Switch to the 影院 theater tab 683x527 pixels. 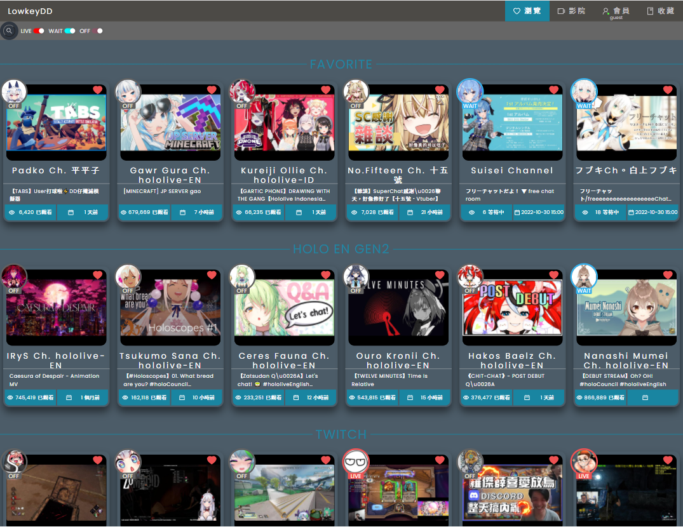[571, 11]
